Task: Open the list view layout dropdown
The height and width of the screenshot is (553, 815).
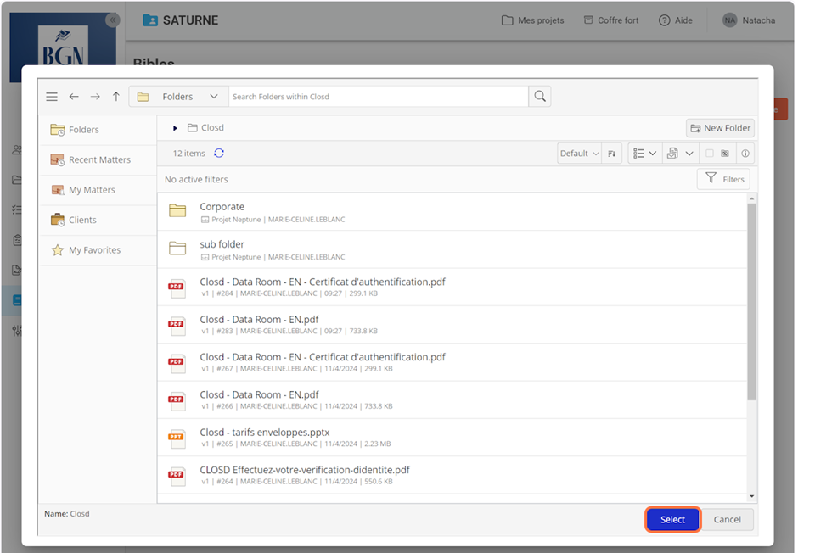Action: tap(644, 154)
